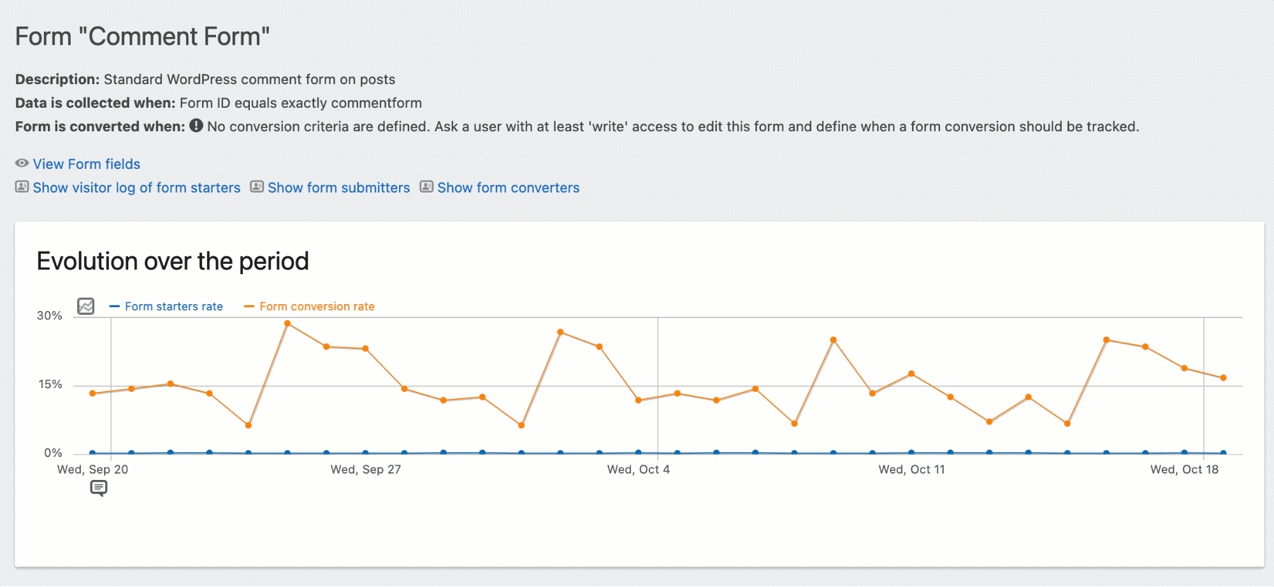Viewport: 1274px width, 587px height.
Task: Click the eye icon beside "View Form fields"
Action: [x=22, y=164]
